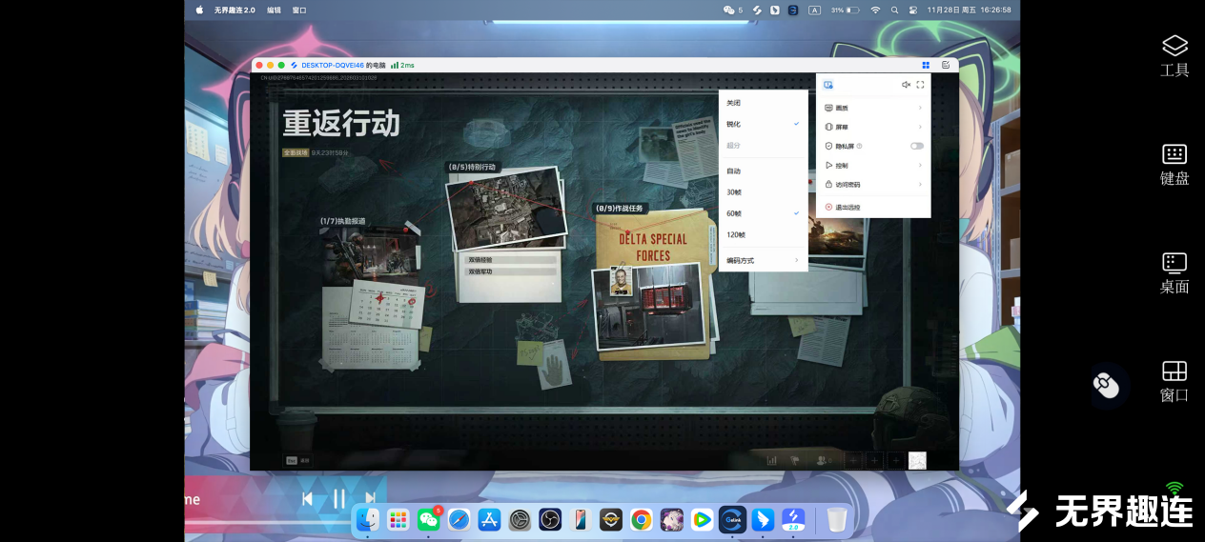Open Launchpad from the dock

(398, 519)
